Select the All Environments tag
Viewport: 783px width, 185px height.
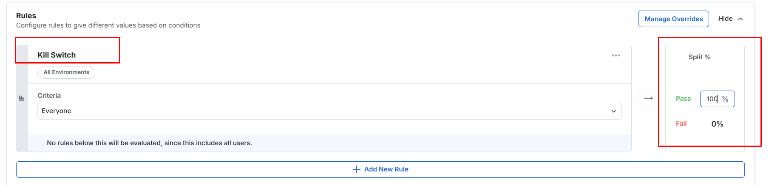[x=66, y=72]
